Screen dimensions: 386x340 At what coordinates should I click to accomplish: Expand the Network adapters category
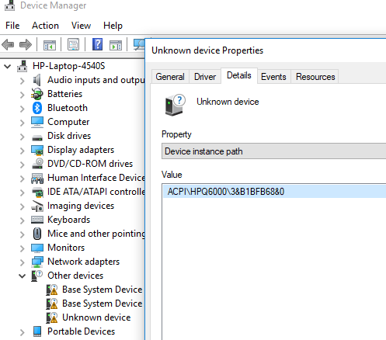pos(23,262)
